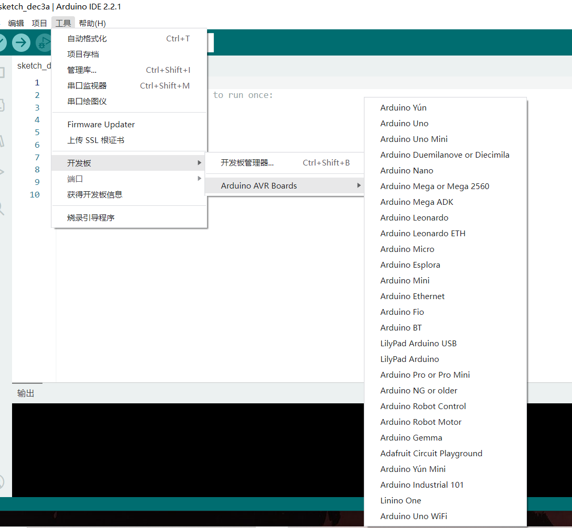The width and height of the screenshot is (572, 528).
Task: Open 管理库... entry
Action: 129,70
